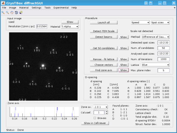Click the 0 0 0 central diffraction spot
The image size is (177, 133).
coord(43,66)
